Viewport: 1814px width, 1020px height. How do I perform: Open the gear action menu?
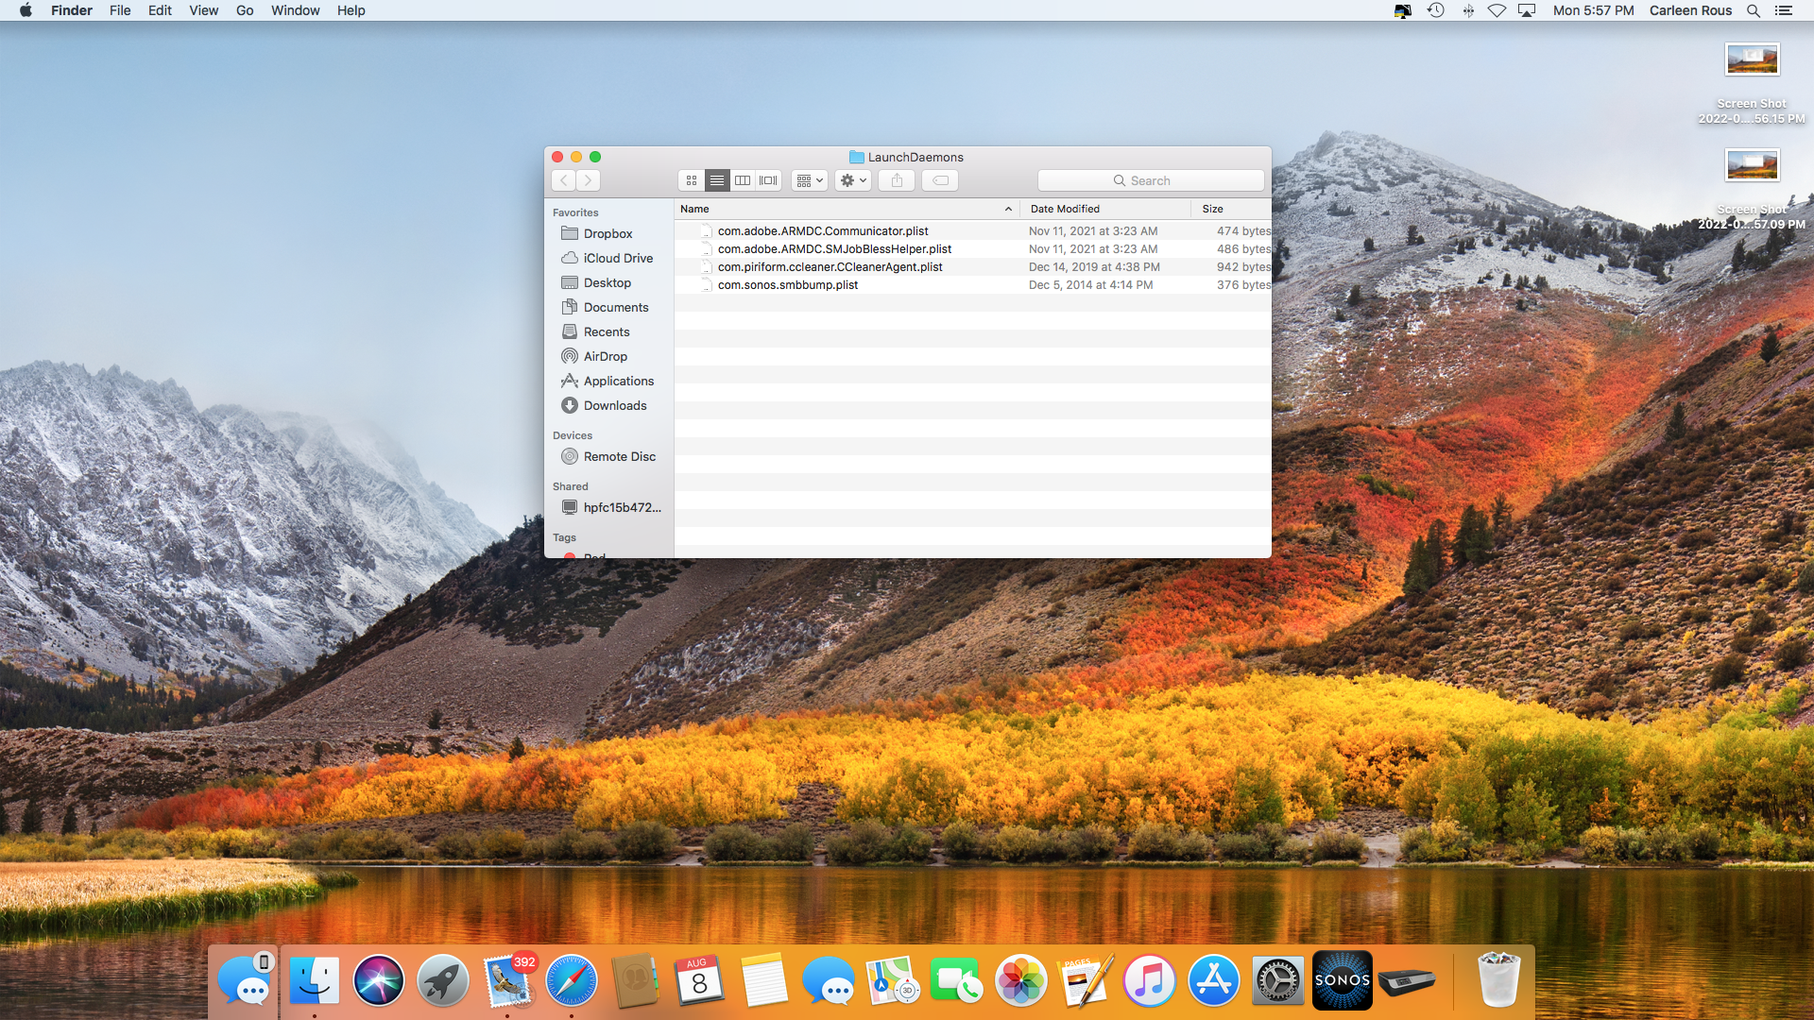[x=852, y=180]
